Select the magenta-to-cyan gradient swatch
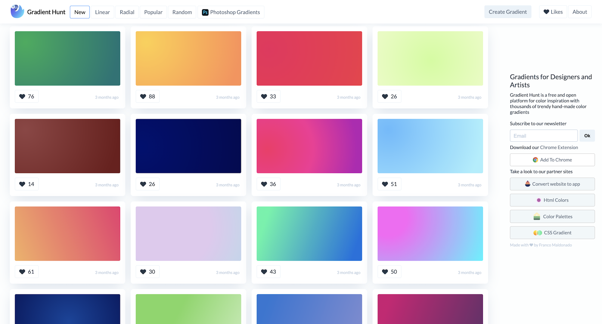The height and width of the screenshot is (324, 602). tap(430, 234)
